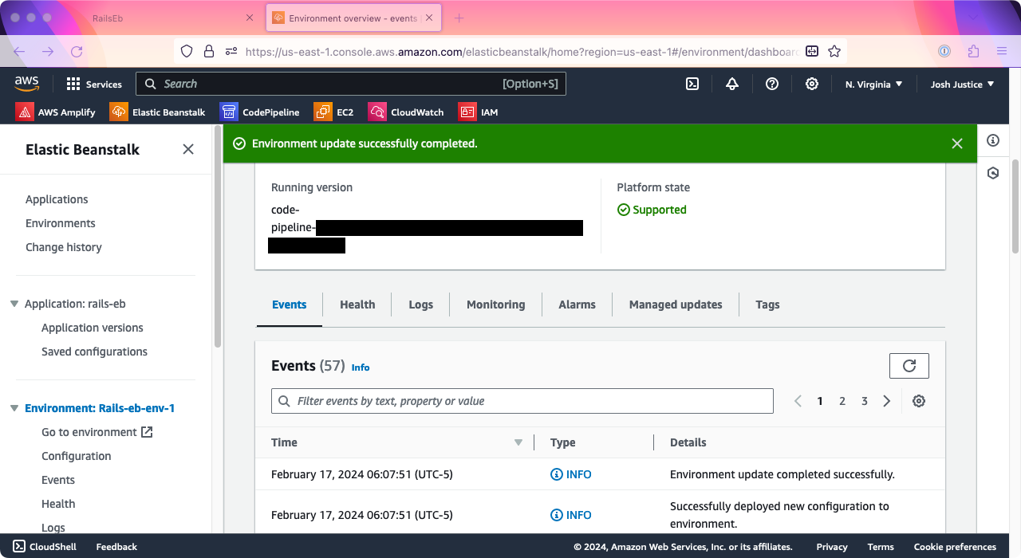Viewport: 1021px width, 558px height.
Task: Open Saved configurations in sidebar
Action: [94, 352]
